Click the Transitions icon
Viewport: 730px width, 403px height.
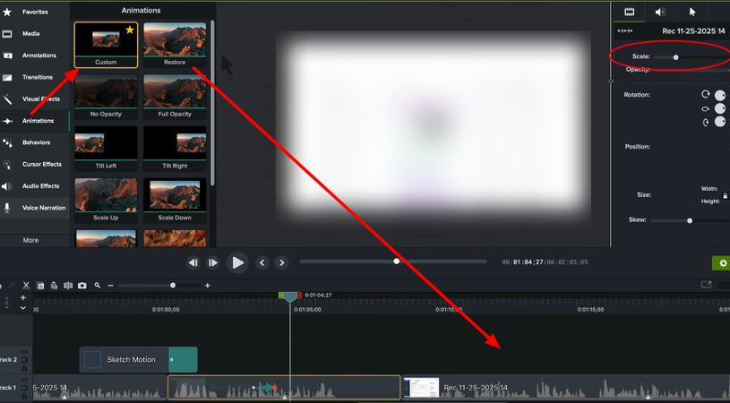coord(7,77)
